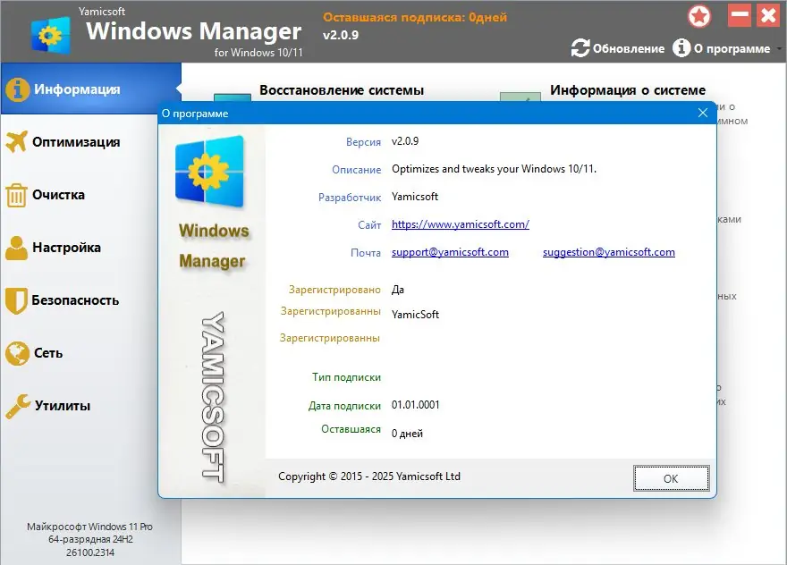Click the registered name YamicSoft
787x565 pixels.
point(415,315)
